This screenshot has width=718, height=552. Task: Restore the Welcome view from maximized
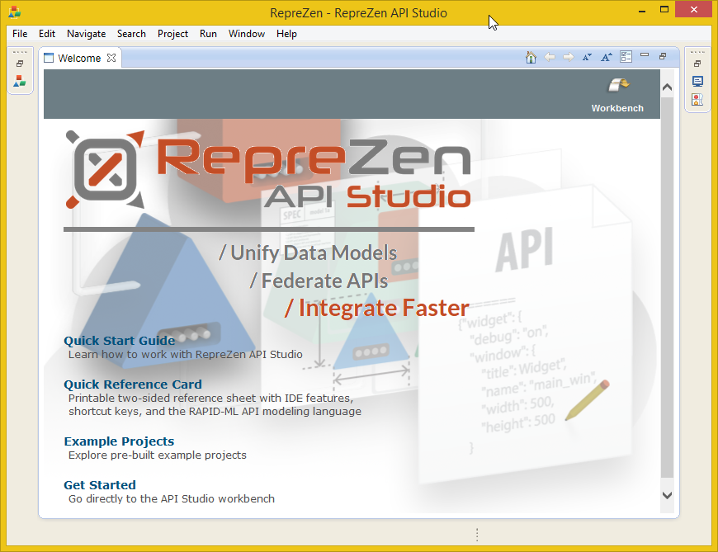point(663,56)
